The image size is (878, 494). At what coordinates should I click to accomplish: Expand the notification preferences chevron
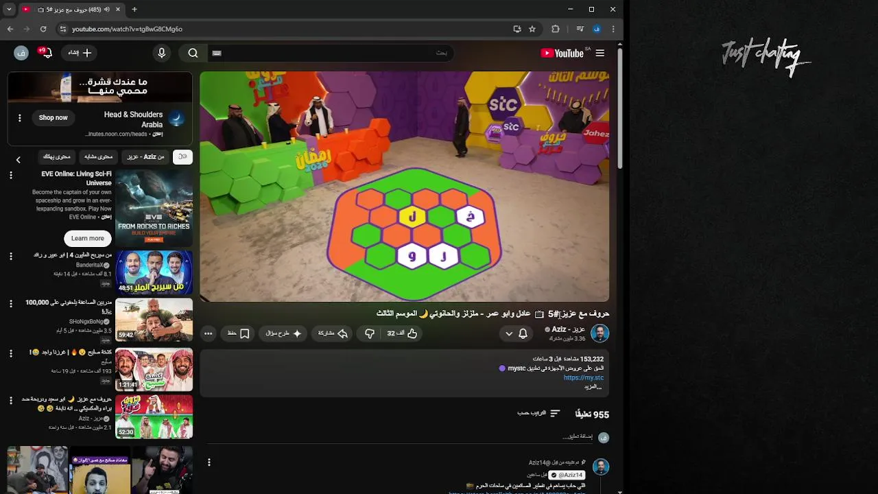point(509,333)
